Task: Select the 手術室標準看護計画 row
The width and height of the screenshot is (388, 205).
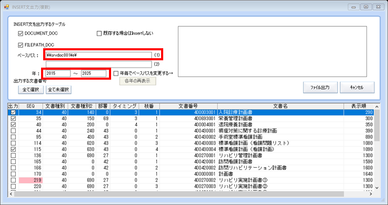Action: 191,137
